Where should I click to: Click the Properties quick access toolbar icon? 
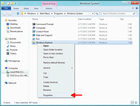coord(8,4)
